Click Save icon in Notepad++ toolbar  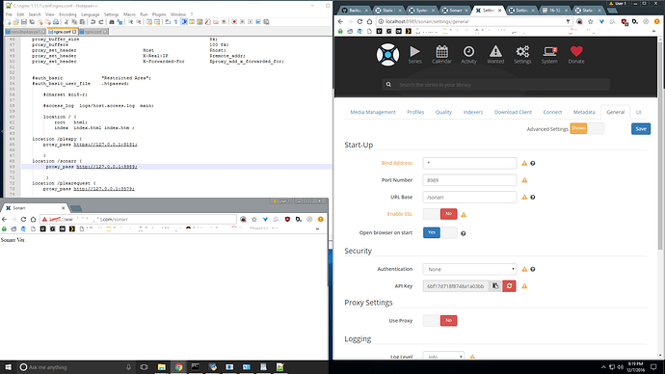click(x=24, y=22)
